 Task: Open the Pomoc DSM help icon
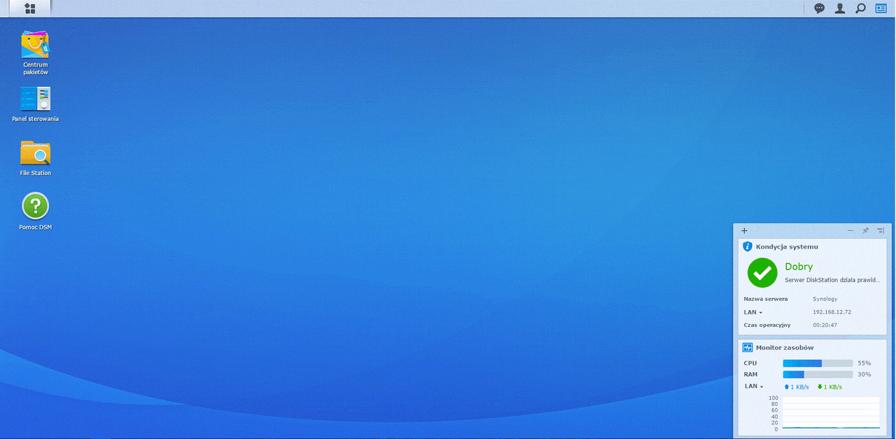click(x=36, y=211)
